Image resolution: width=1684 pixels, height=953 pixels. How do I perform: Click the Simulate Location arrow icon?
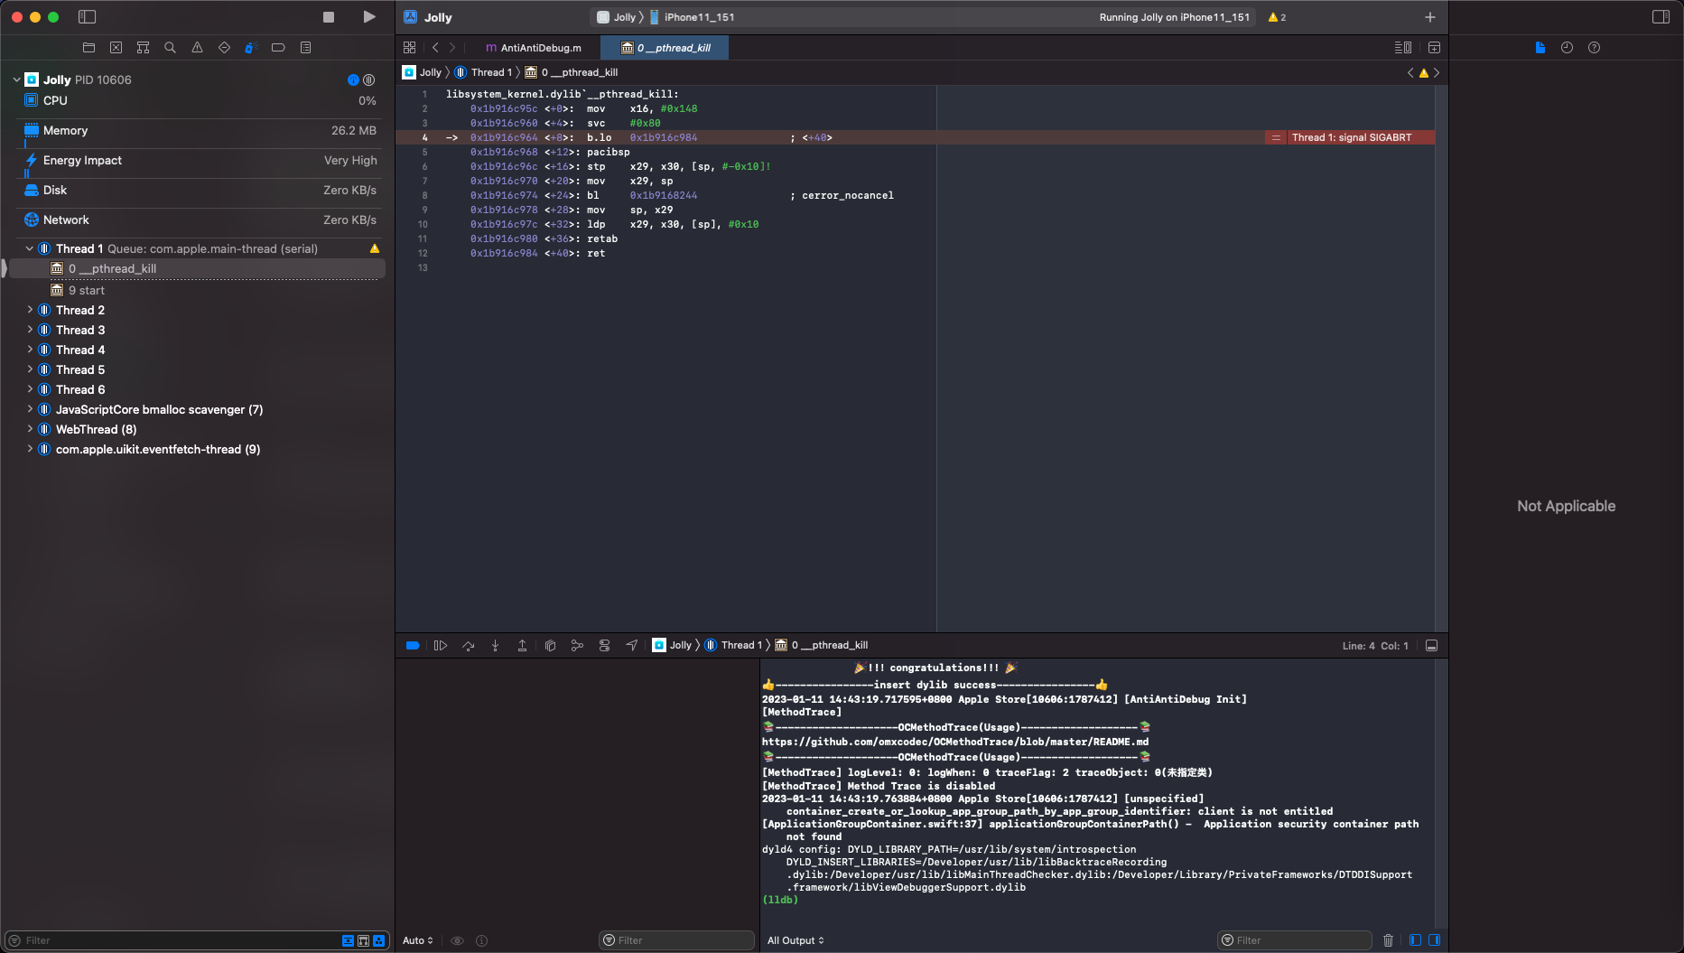[632, 645]
